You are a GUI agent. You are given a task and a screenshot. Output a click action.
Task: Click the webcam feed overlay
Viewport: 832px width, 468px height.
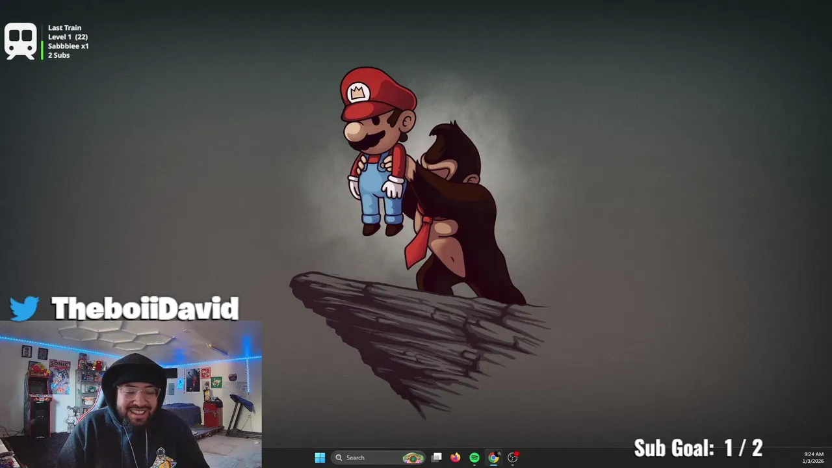(131, 394)
